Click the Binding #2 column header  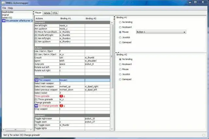(97, 19)
